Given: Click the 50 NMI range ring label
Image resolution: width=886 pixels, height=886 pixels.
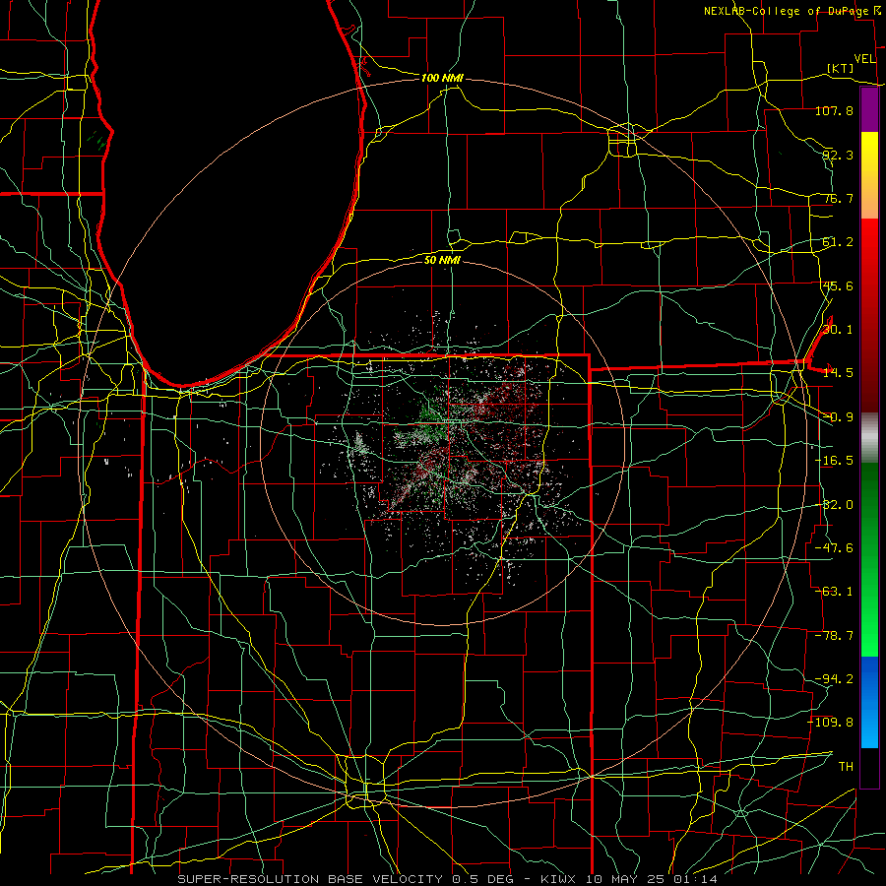Looking at the screenshot, I should click(x=442, y=260).
